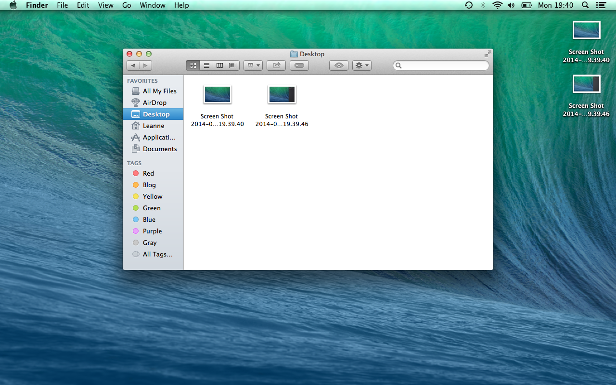Select desktop icon Screen Shot 9.39.46
Image resolution: width=616 pixels, height=385 pixels.
click(x=587, y=84)
